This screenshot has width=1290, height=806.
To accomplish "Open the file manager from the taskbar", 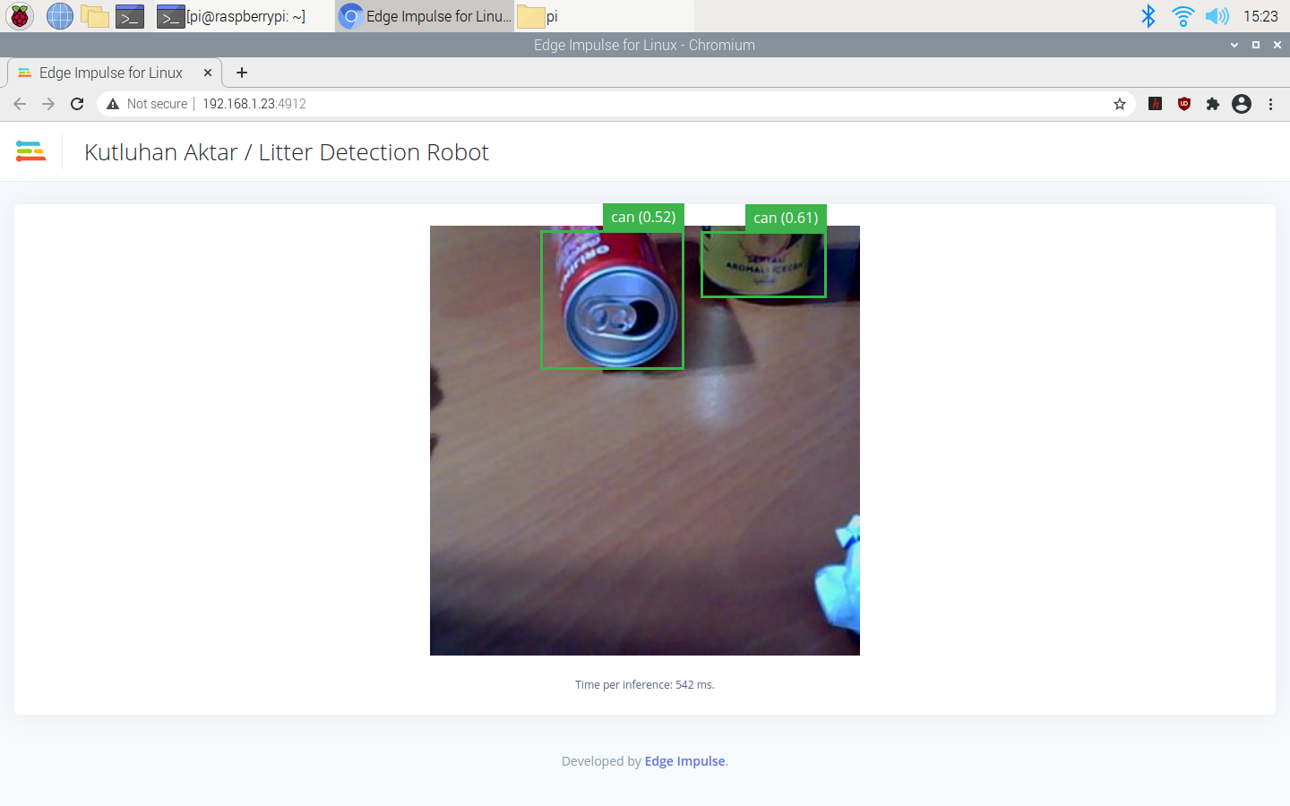I will [94, 15].
